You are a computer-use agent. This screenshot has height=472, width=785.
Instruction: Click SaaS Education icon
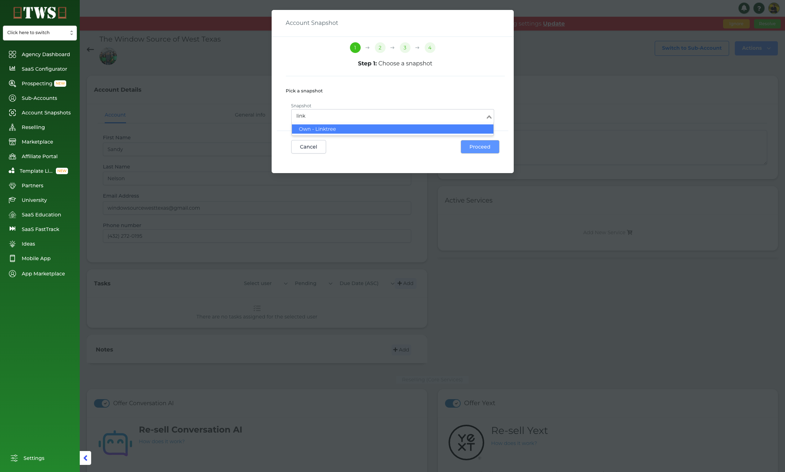coord(12,215)
